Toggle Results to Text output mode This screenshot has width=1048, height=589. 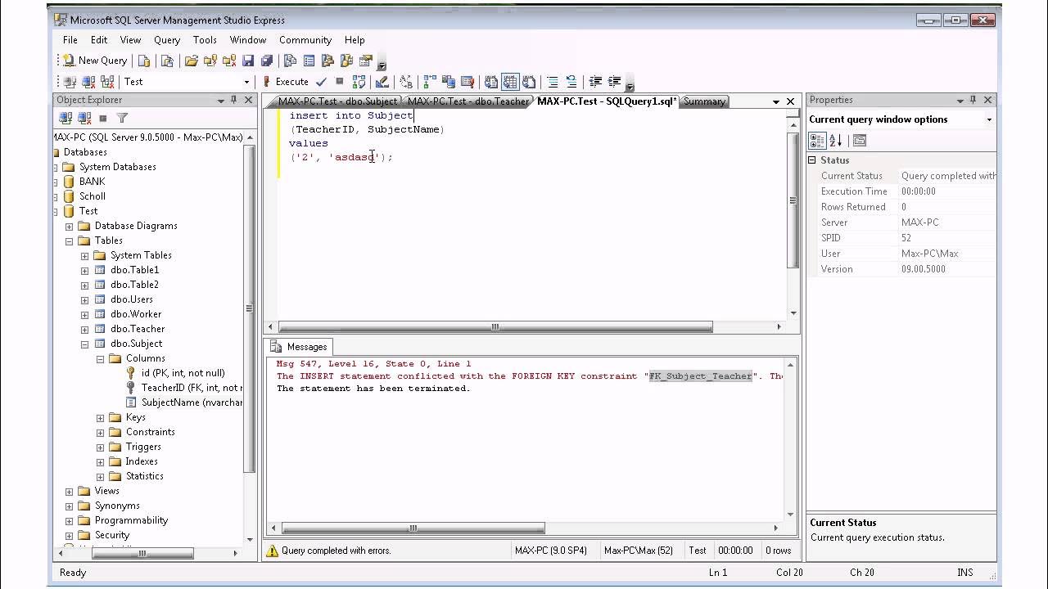coord(491,82)
